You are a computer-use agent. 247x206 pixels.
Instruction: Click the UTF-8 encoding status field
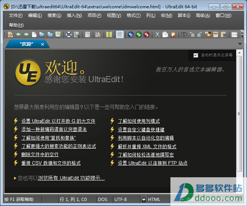click(x=121, y=199)
